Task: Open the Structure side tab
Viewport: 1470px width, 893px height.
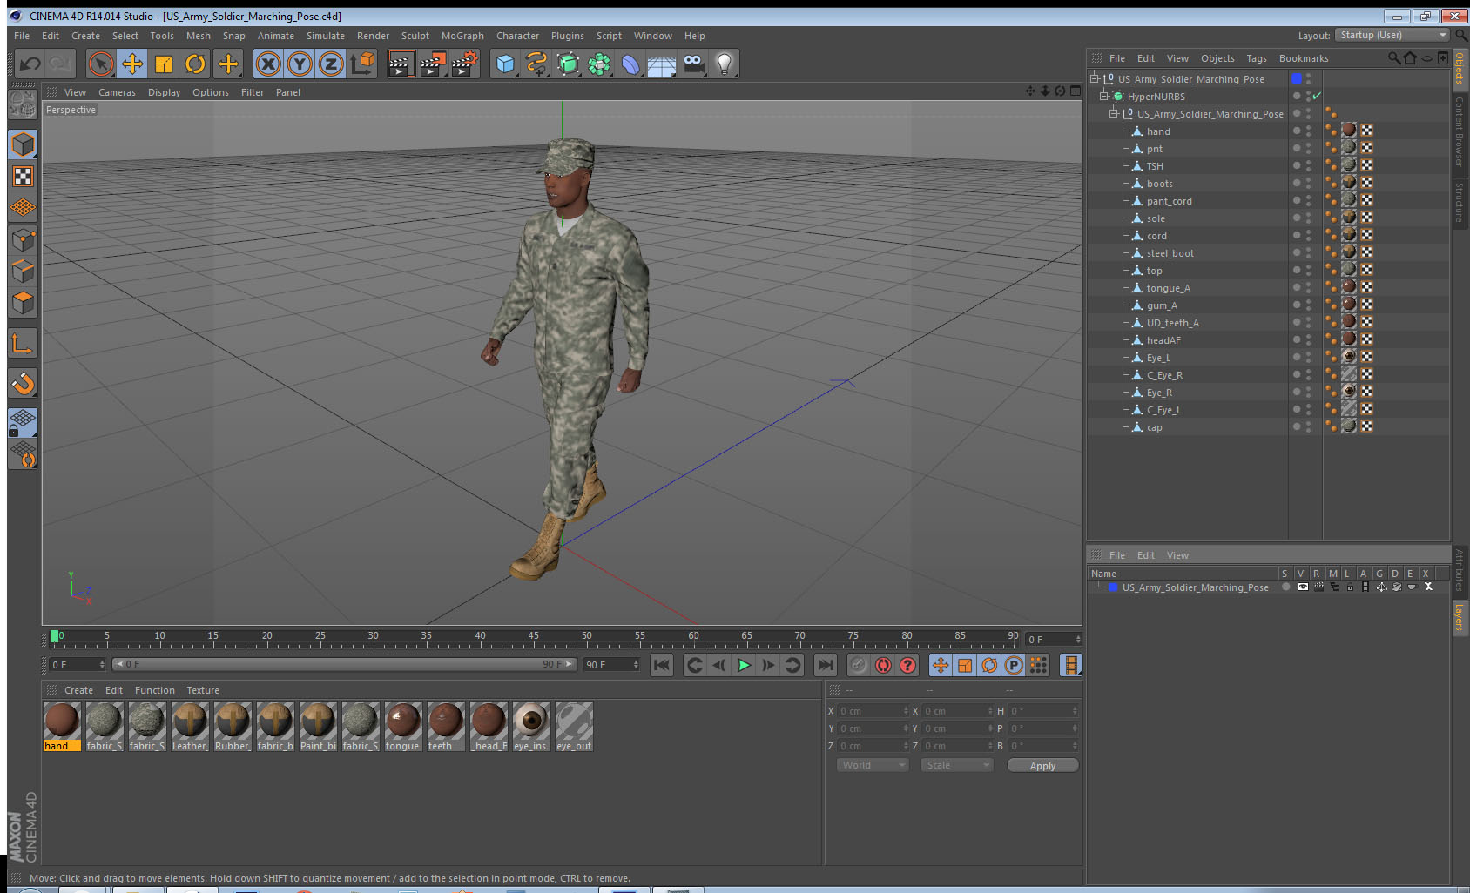Action: pyautogui.click(x=1459, y=202)
